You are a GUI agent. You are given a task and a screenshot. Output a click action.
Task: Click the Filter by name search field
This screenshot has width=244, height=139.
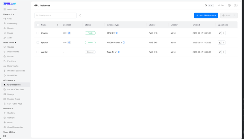coord(56,15)
